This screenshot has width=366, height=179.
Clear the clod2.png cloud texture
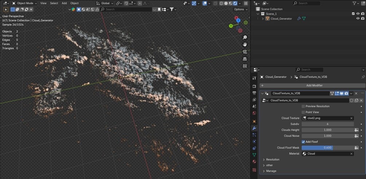(x=351, y=118)
